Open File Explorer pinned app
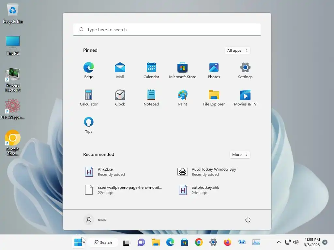334x250 pixels. pos(214,98)
